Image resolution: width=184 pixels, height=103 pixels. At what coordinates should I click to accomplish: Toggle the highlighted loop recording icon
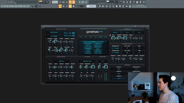click(x=74, y=2)
